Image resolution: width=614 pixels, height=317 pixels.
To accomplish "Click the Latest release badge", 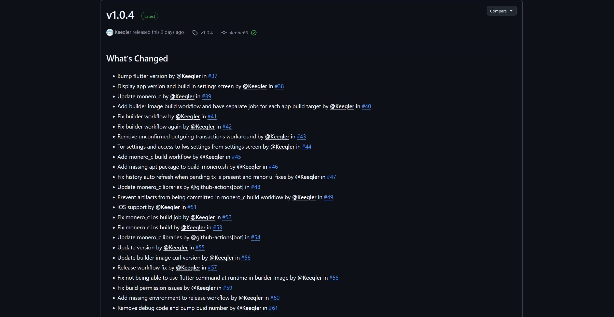I will pos(150,16).
